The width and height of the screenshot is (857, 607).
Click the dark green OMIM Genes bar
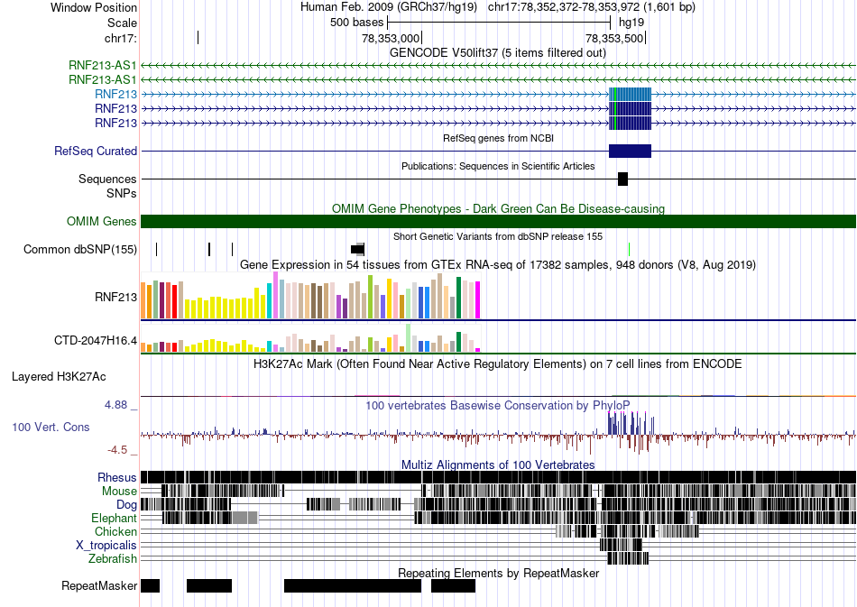(498, 221)
